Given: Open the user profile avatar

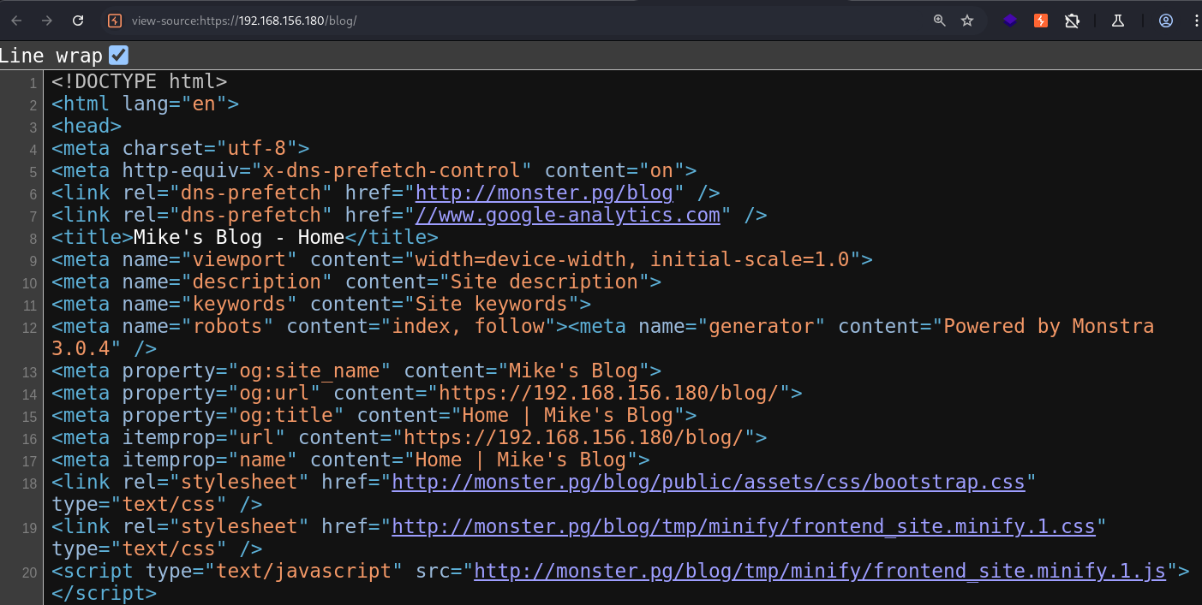Looking at the screenshot, I should (x=1165, y=21).
